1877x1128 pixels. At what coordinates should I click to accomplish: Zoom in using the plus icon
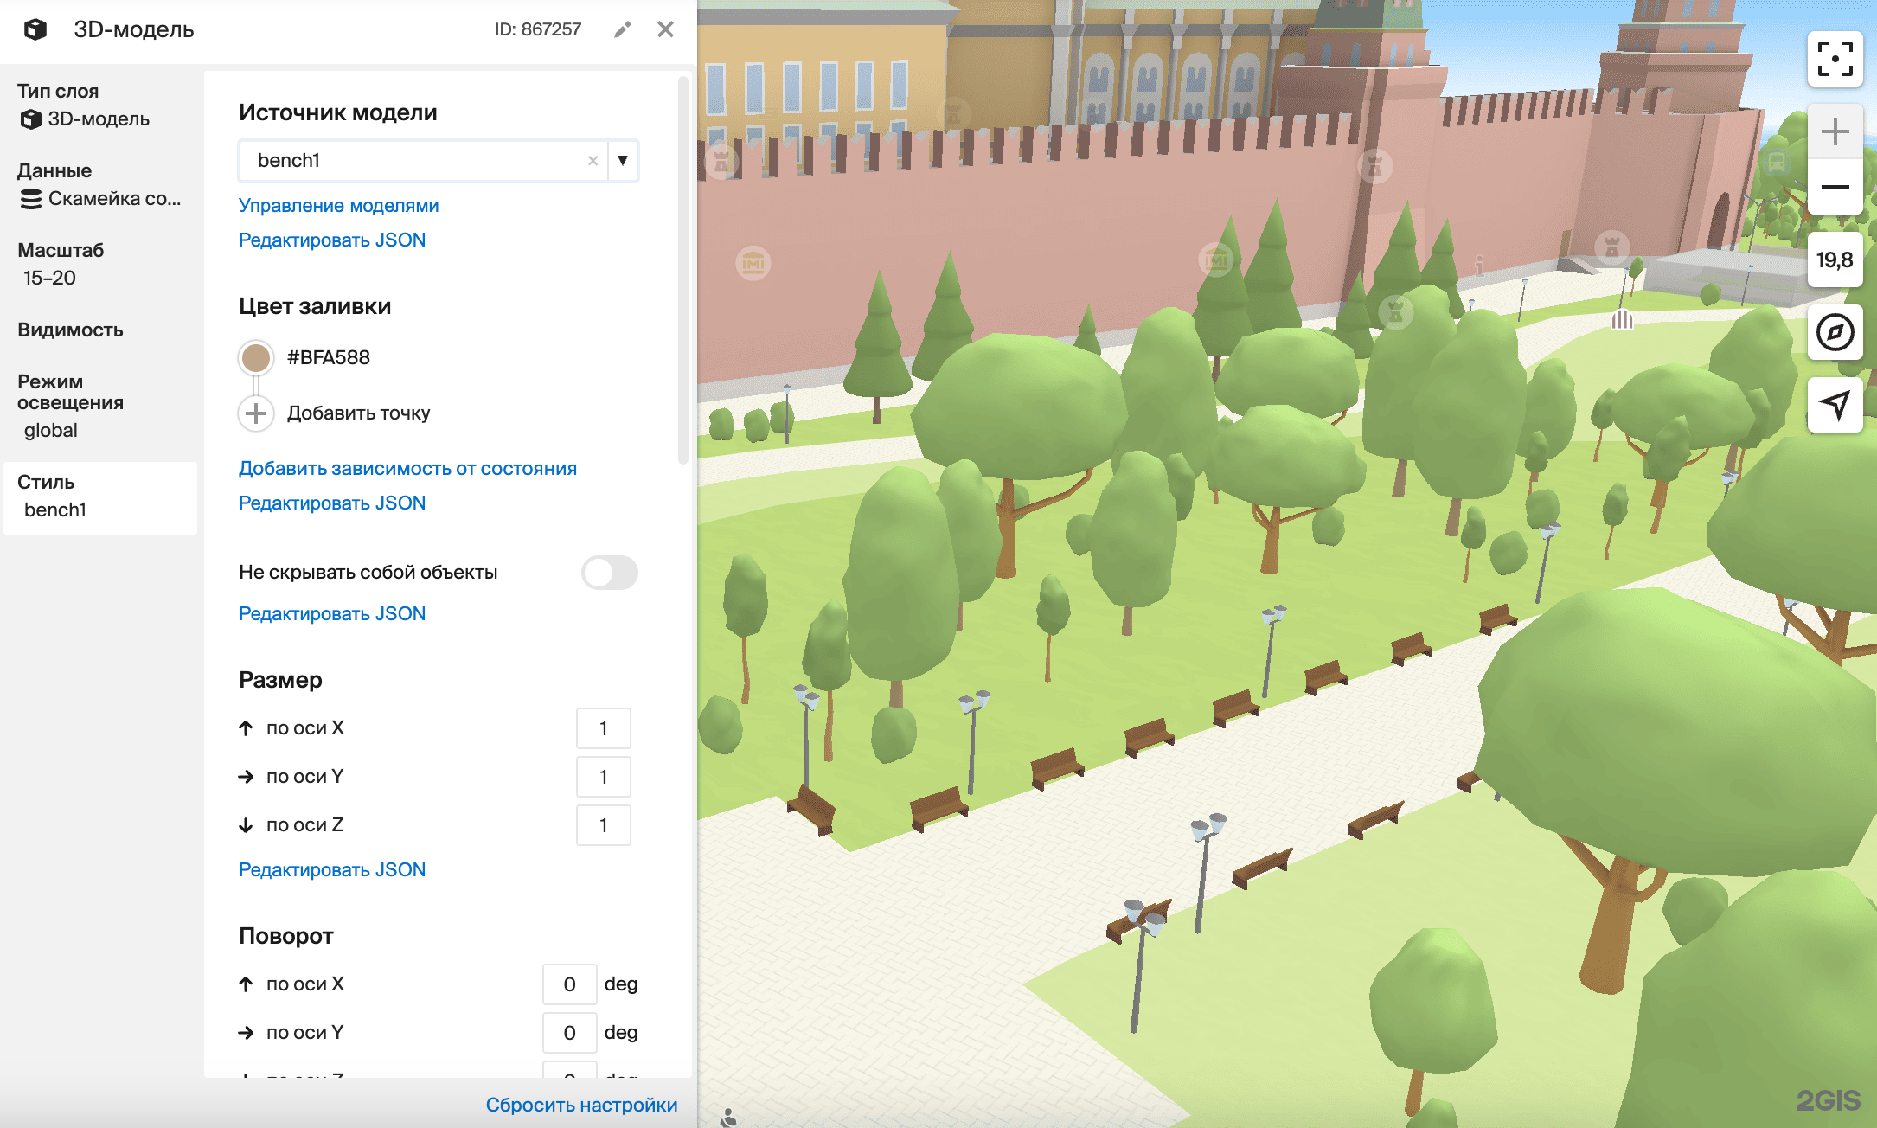(x=1834, y=131)
